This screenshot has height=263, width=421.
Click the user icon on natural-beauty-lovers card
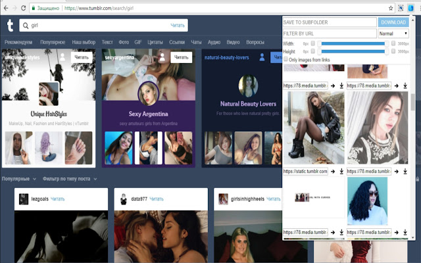coord(262,57)
